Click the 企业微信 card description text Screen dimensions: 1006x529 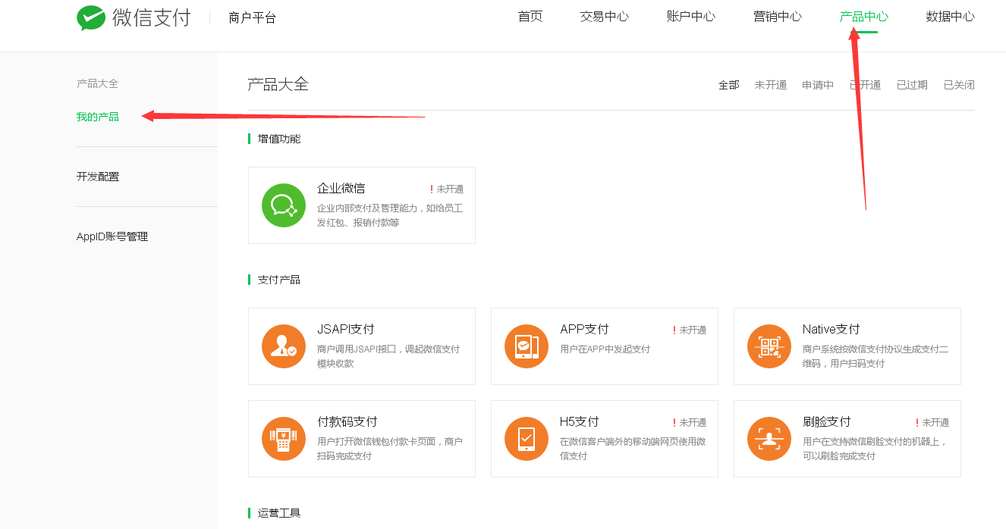[x=390, y=215]
